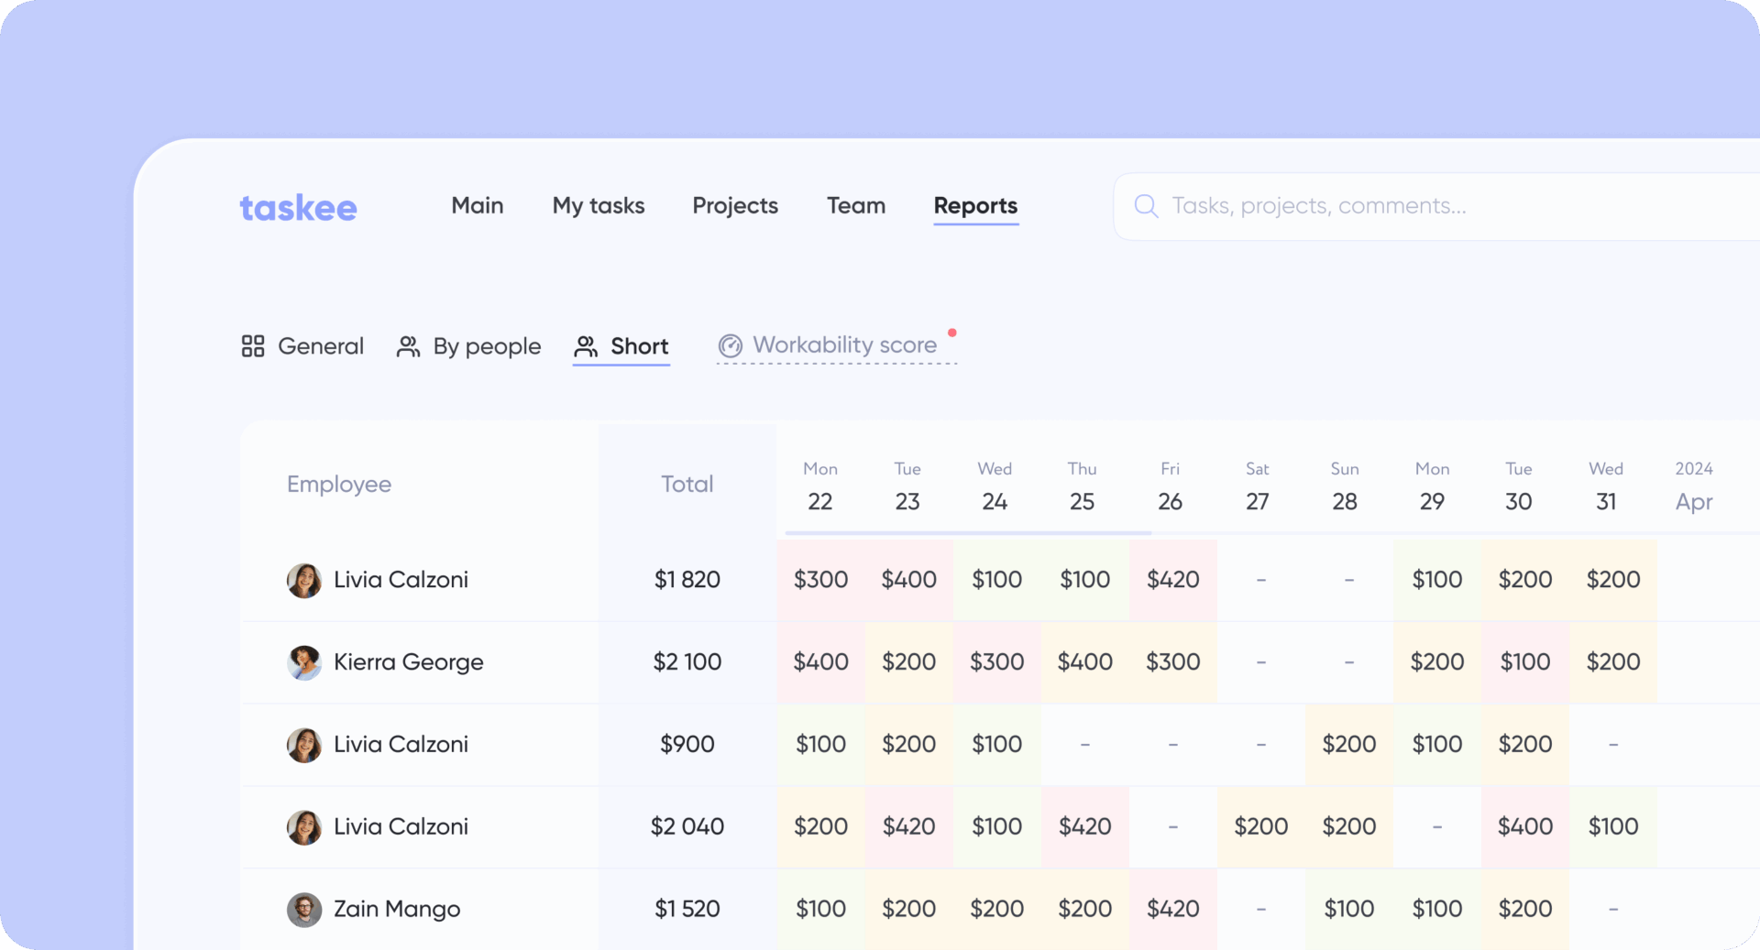Click the General grid icon
Image resolution: width=1760 pixels, height=950 pixels.
(x=253, y=346)
